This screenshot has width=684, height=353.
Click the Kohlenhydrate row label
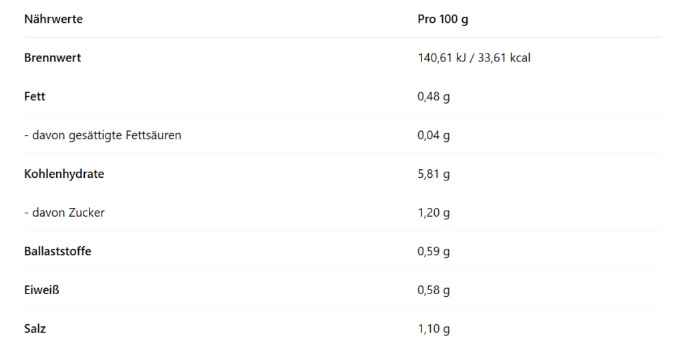(x=64, y=174)
